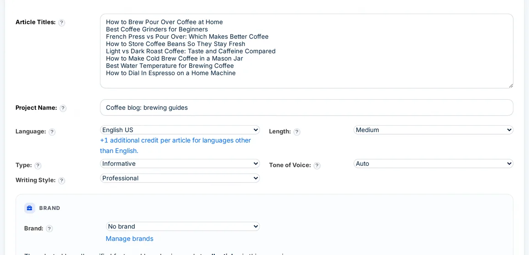Click title 'Best Coffee Grinders for Beginners'
Screen dimensions: 529x255
[x=157, y=30]
